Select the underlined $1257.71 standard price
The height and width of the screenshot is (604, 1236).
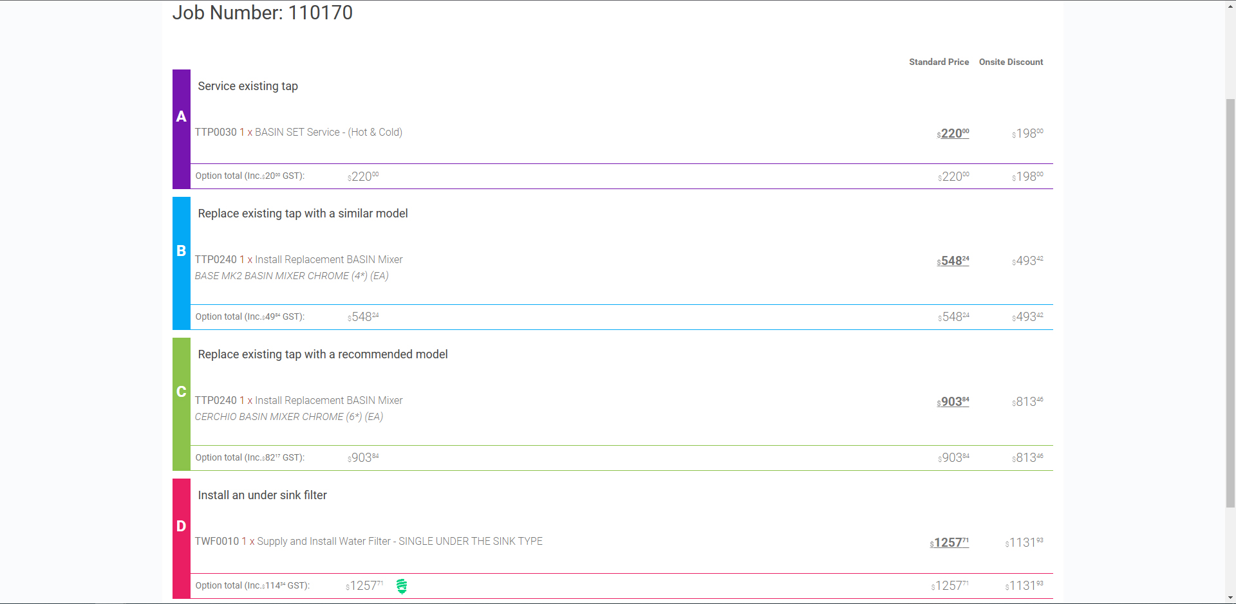point(949,542)
